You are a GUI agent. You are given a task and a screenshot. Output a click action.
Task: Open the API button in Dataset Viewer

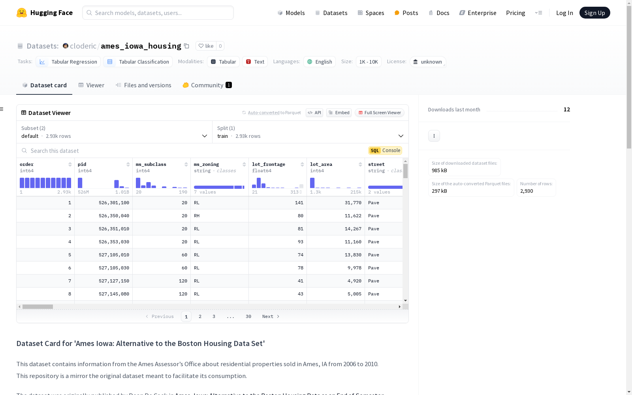pos(314,113)
